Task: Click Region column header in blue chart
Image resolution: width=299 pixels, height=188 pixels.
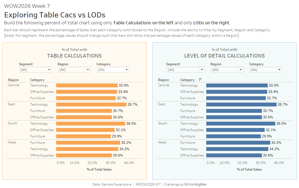Action: click(163, 80)
